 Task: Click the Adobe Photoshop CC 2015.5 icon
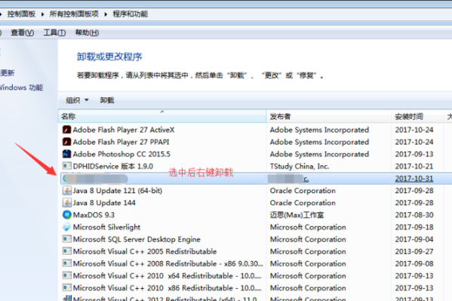(x=67, y=154)
